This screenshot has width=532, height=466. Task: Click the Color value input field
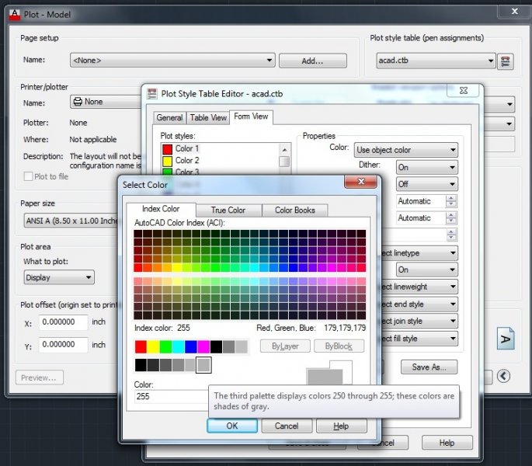click(x=171, y=396)
